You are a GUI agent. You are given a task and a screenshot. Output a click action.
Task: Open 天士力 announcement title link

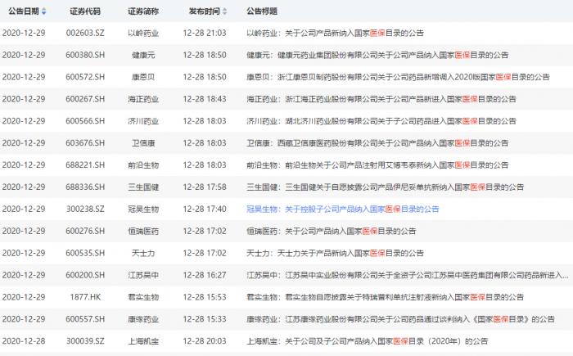coord(335,253)
